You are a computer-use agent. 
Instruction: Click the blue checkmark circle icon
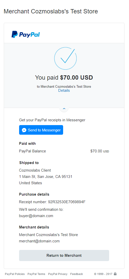coord(65,58)
